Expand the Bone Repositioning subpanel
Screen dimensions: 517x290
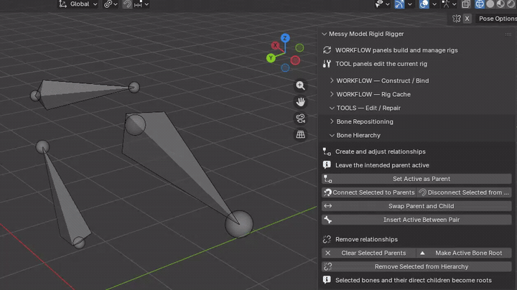[x=332, y=121]
